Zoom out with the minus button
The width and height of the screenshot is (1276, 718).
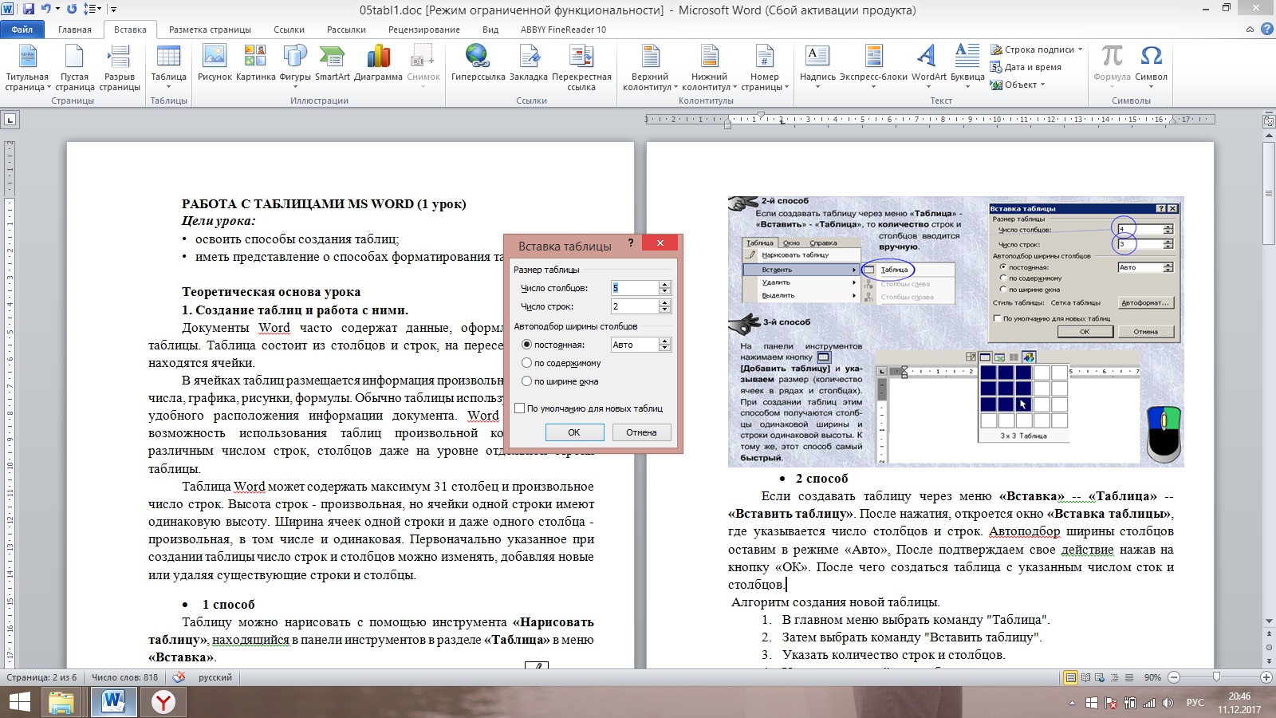tap(1174, 677)
